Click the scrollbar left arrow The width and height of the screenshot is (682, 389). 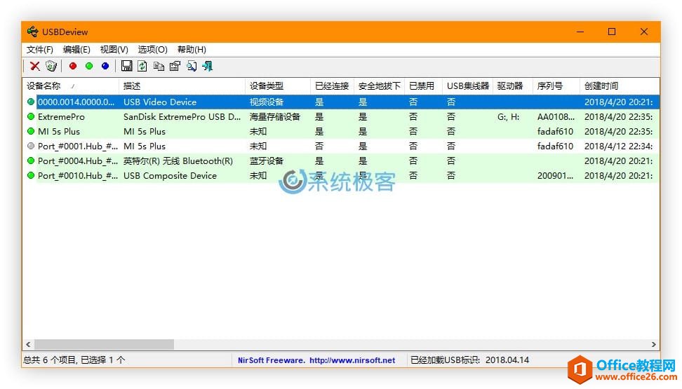[28, 344]
